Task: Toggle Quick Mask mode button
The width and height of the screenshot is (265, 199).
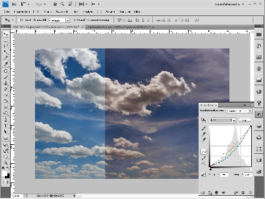Action: [x=6, y=182]
